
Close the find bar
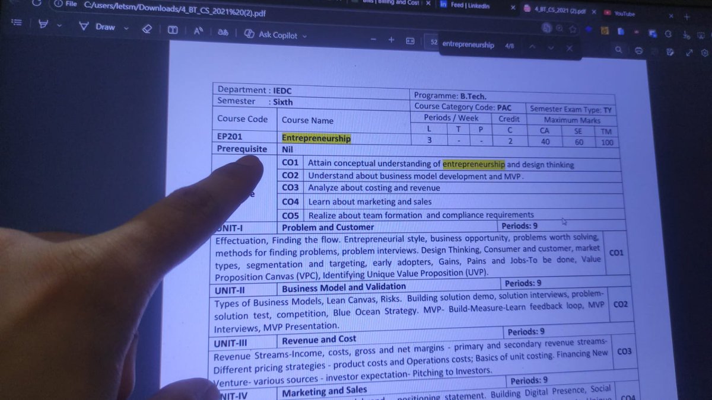570,48
